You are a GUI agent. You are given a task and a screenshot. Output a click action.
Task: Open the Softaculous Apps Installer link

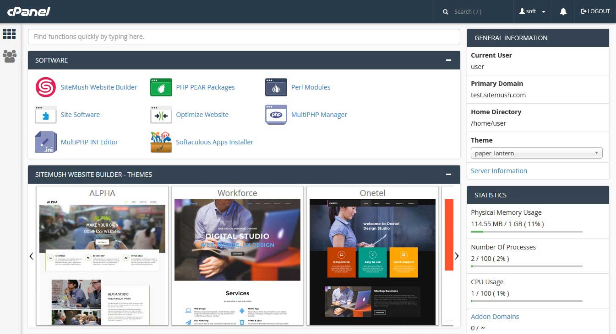tap(214, 142)
